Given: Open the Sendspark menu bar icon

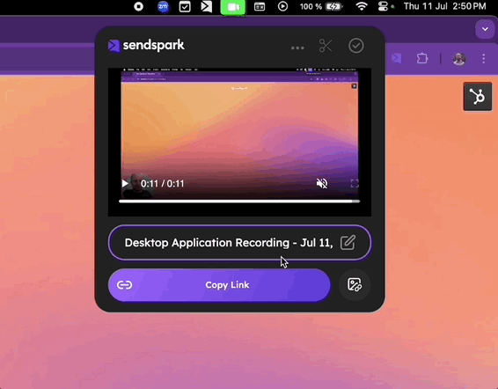Looking at the screenshot, I should [x=207, y=6].
